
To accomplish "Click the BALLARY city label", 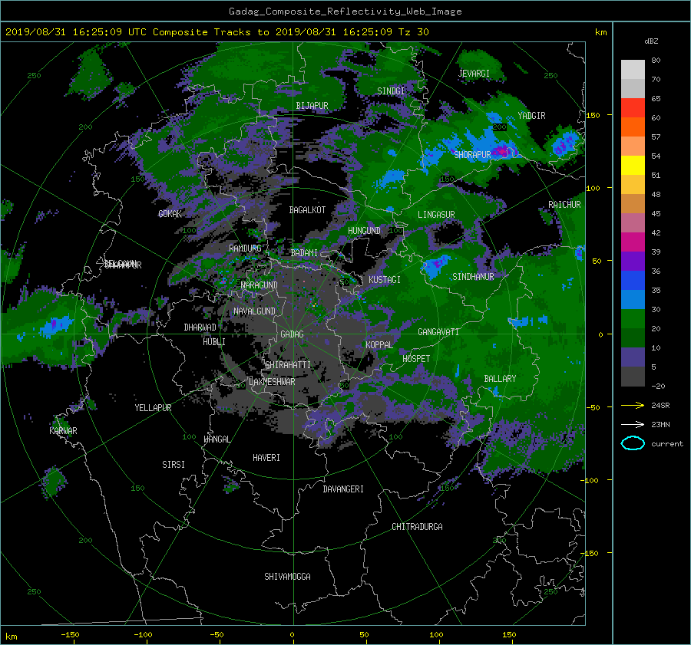I will click(500, 379).
